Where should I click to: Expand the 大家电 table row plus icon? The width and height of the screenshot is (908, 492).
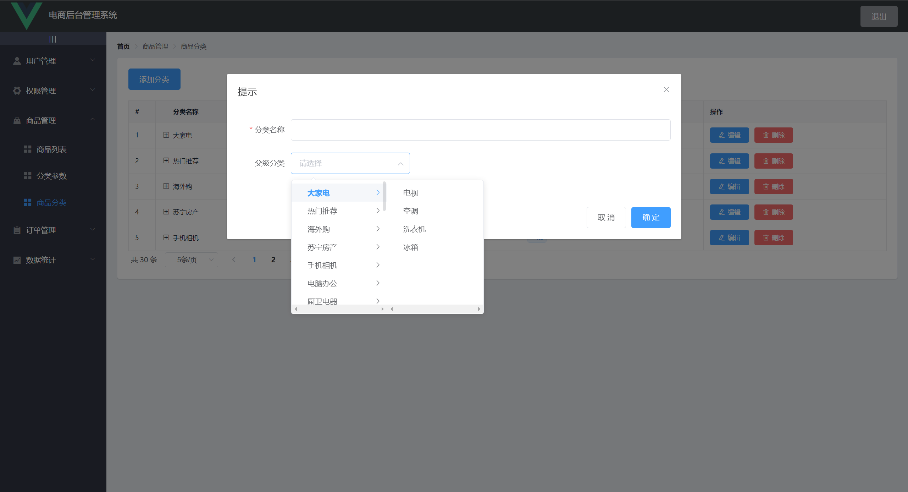click(x=166, y=135)
